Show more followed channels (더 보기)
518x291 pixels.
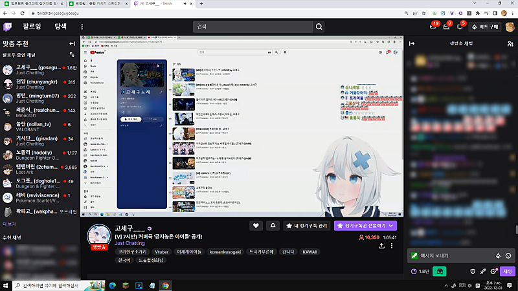click(9, 224)
